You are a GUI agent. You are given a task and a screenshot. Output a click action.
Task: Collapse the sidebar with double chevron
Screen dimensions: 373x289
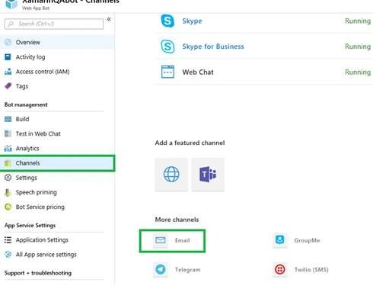point(109,19)
